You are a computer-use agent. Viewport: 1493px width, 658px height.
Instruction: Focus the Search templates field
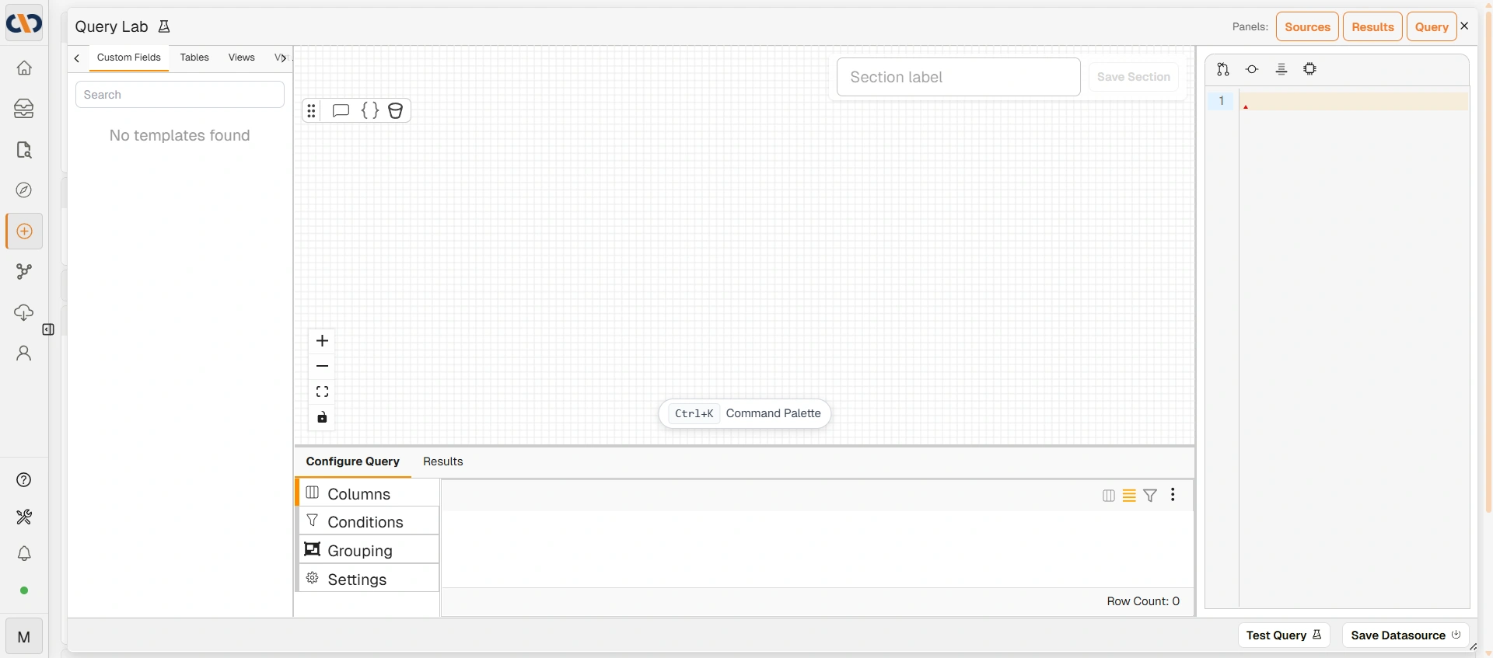(x=180, y=95)
